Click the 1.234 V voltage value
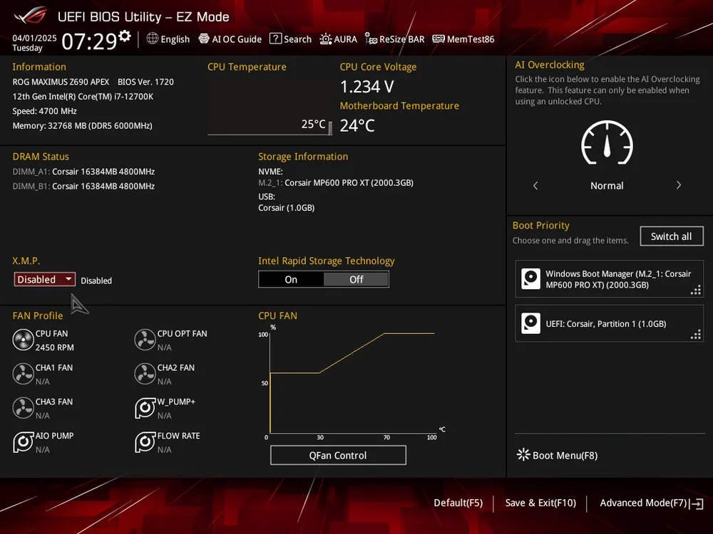The image size is (713, 534). pyautogui.click(x=367, y=87)
